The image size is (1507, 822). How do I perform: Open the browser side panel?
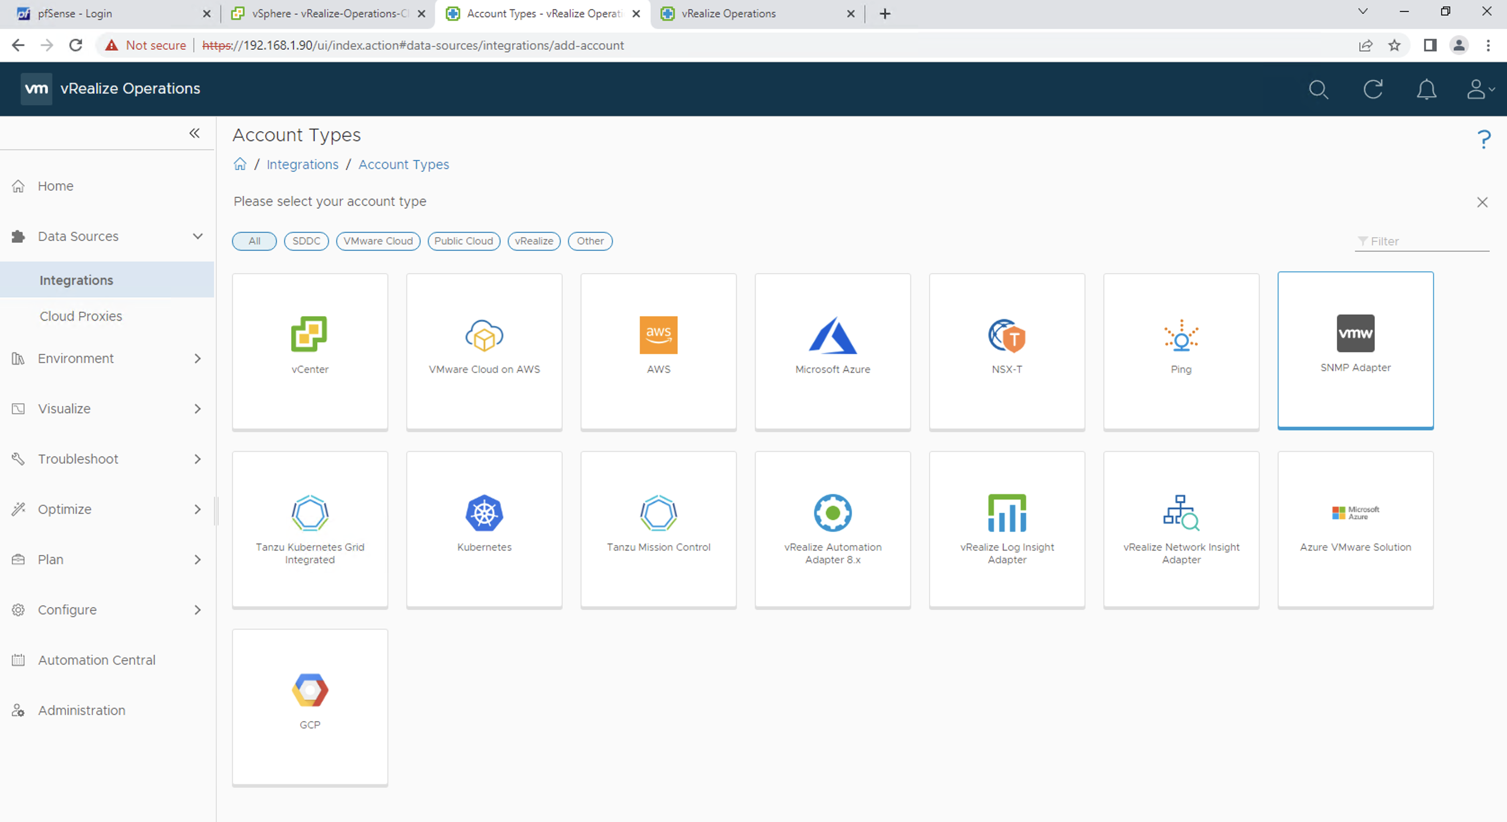coord(1430,45)
